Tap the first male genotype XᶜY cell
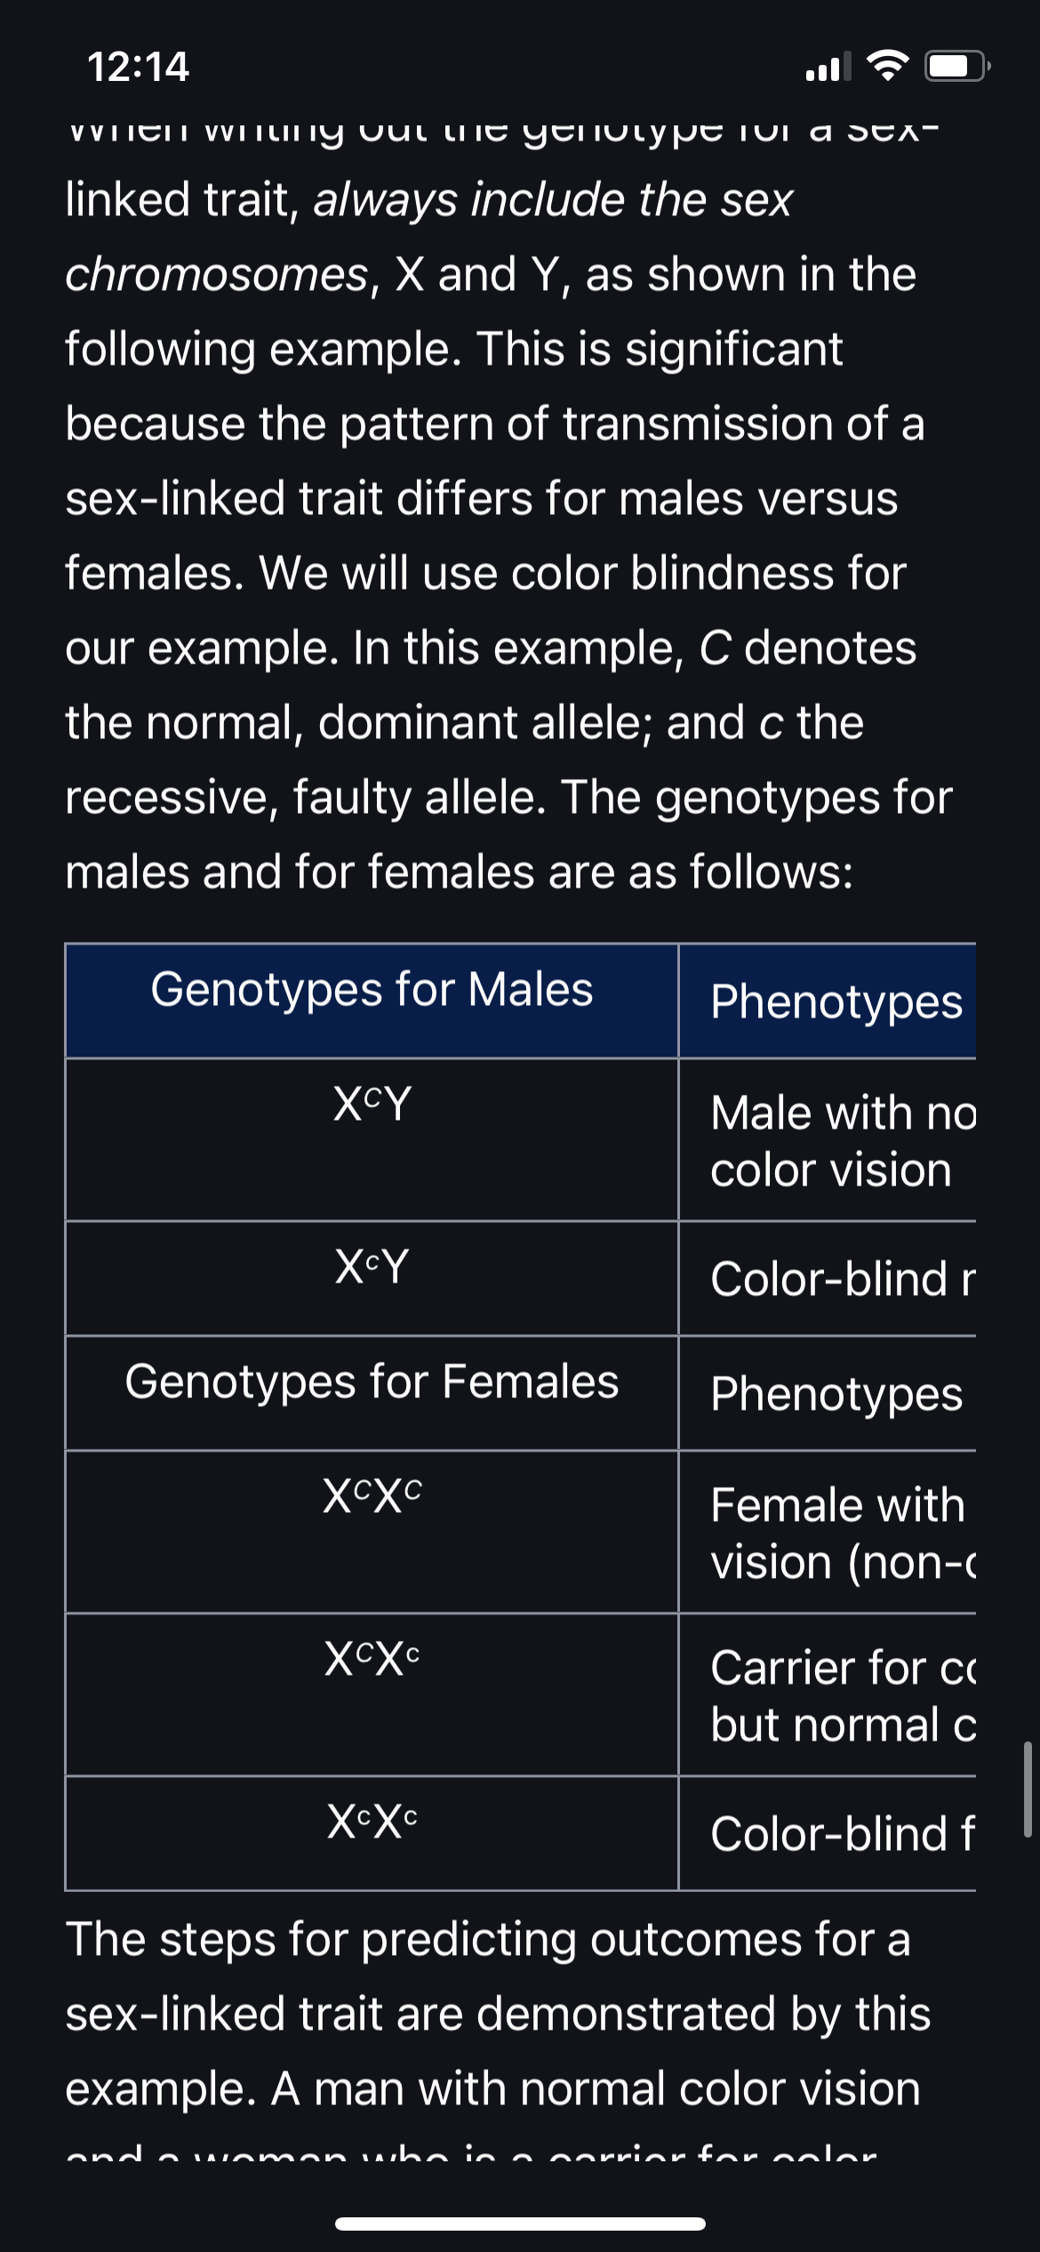This screenshot has height=2252, width=1040. pyautogui.click(x=372, y=1139)
